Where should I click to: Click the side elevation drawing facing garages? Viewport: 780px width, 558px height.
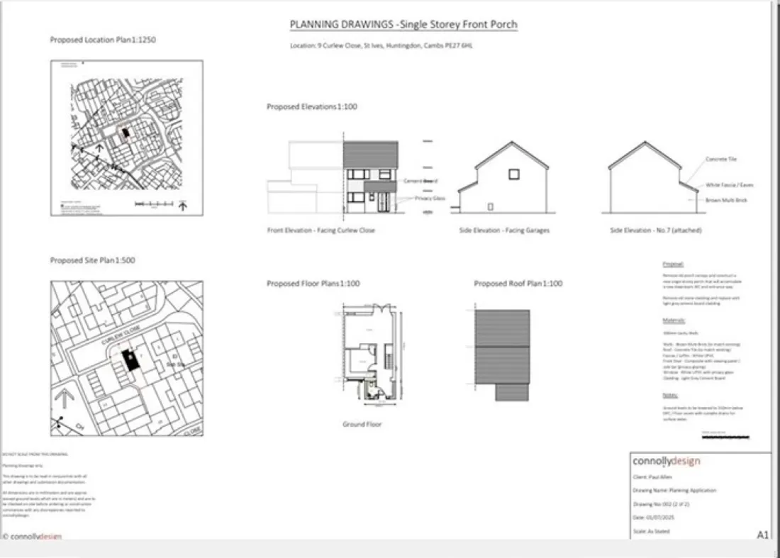click(x=503, y=177)
